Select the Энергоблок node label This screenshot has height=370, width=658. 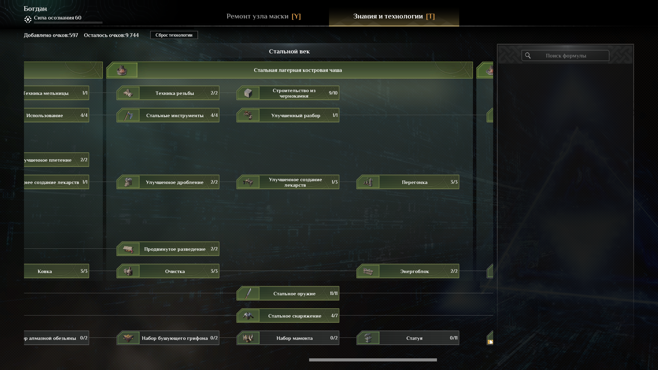tap(414, 271)
